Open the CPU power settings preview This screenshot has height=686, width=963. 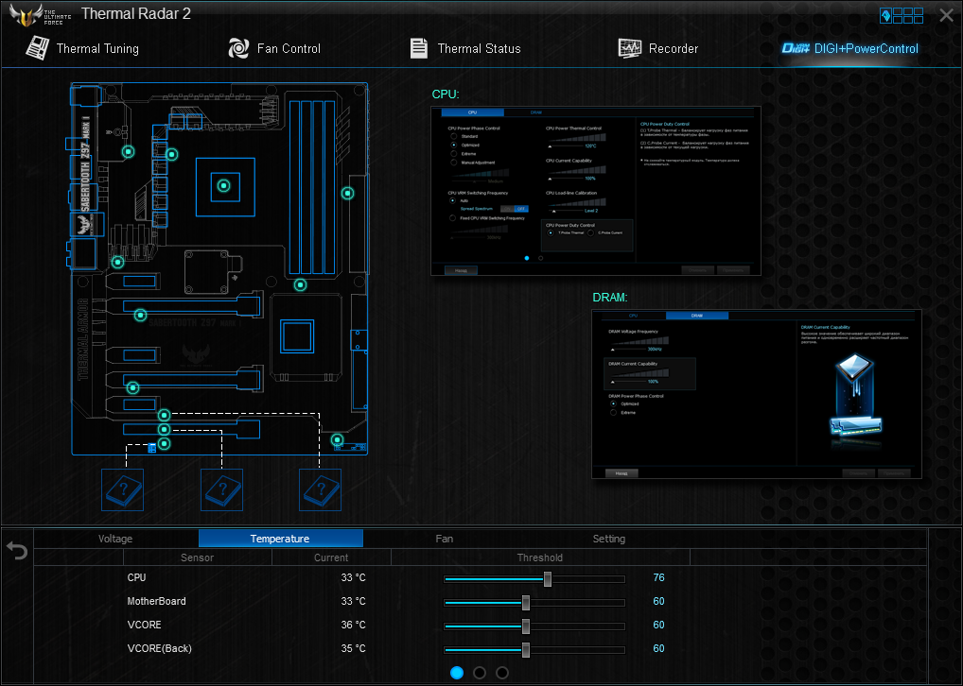pyautogui.click(x=596, y=191)
